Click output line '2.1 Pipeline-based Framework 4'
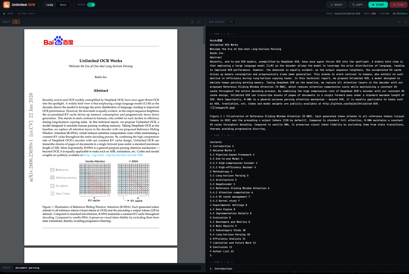This screenshot has width=409, height=274. (232, 154)
